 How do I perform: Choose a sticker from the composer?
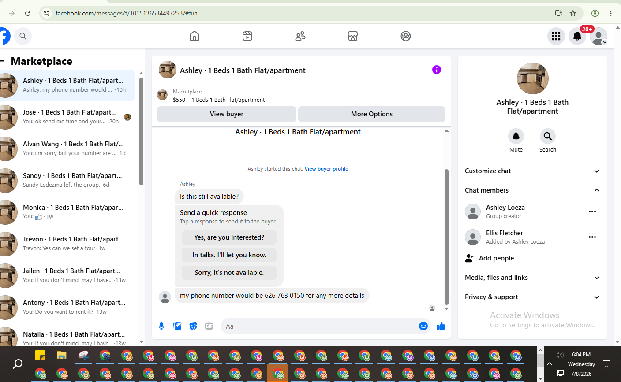(193, 326)
